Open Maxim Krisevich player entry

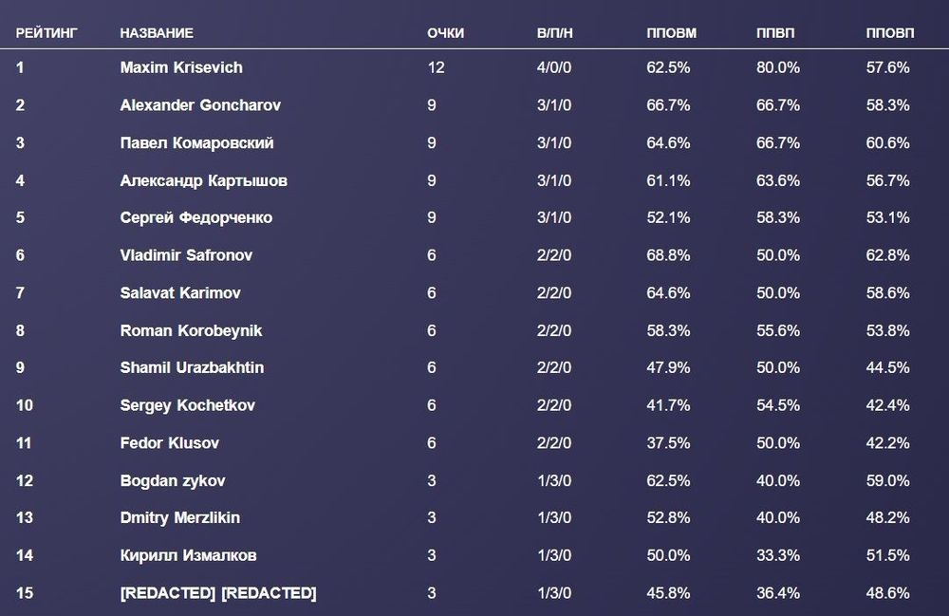tap(181, 67)
